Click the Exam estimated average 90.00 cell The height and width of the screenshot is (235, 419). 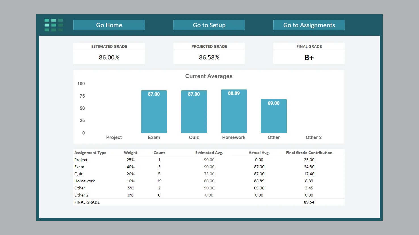point(209,167)
